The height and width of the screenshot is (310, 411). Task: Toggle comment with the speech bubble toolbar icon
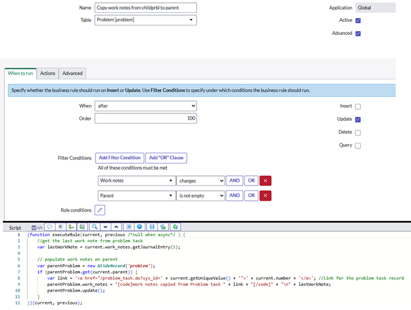49,227
